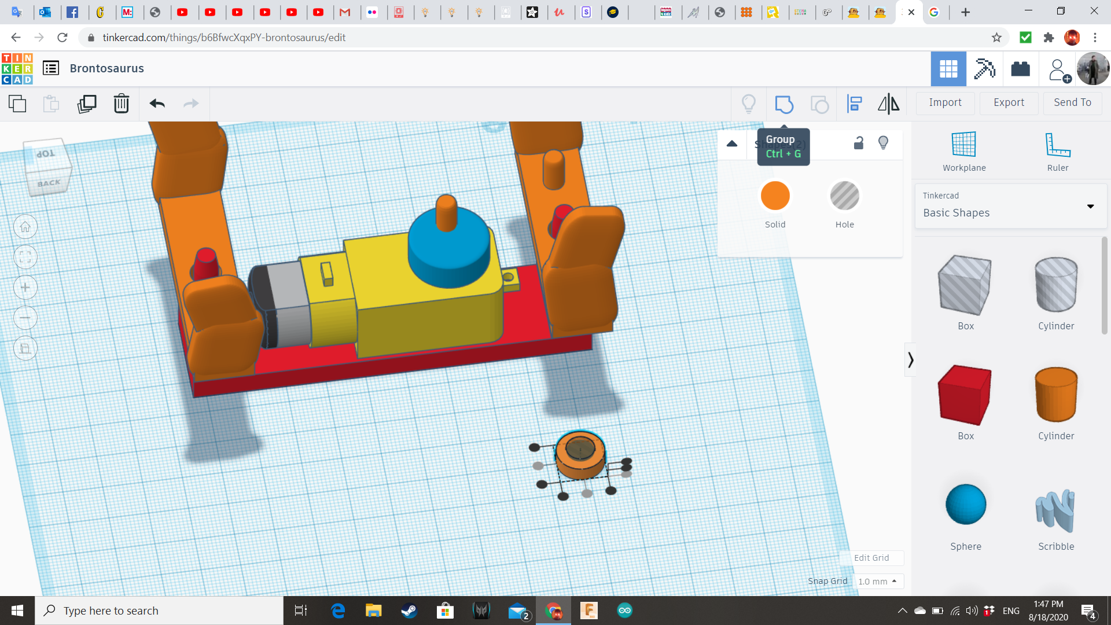1111x625 pixels.
Task: Click Edit Grid
Action: coord(871,557)
